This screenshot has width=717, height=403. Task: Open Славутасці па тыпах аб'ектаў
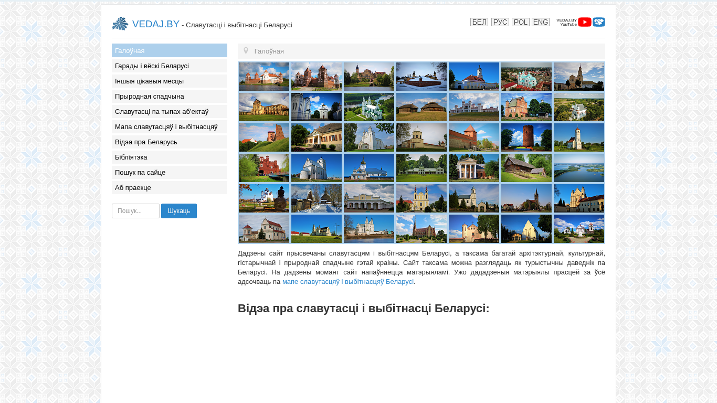point(170,111)
